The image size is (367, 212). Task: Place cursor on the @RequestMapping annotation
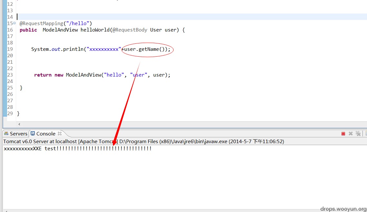(56, 23)
